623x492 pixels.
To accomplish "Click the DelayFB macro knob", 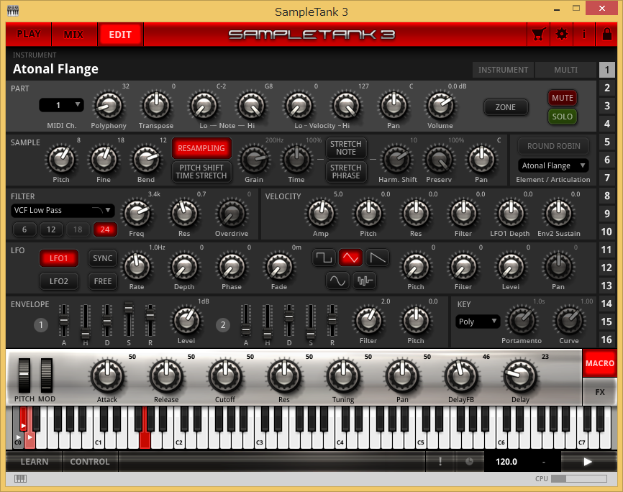I will [461, 376].
